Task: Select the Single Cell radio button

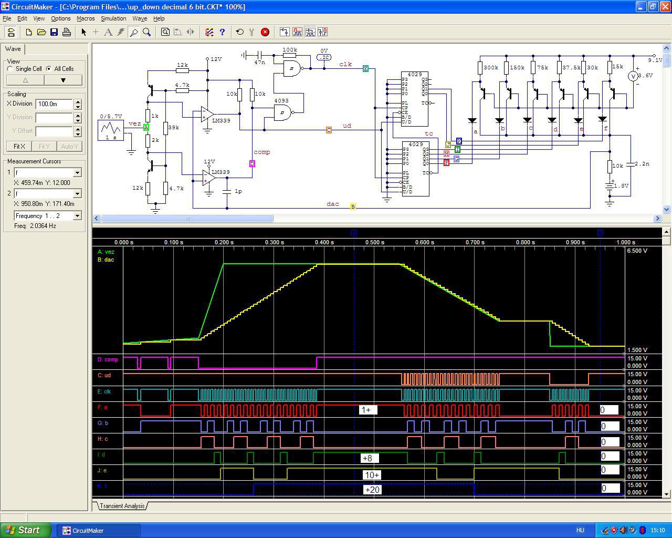Action: [10, 69]
